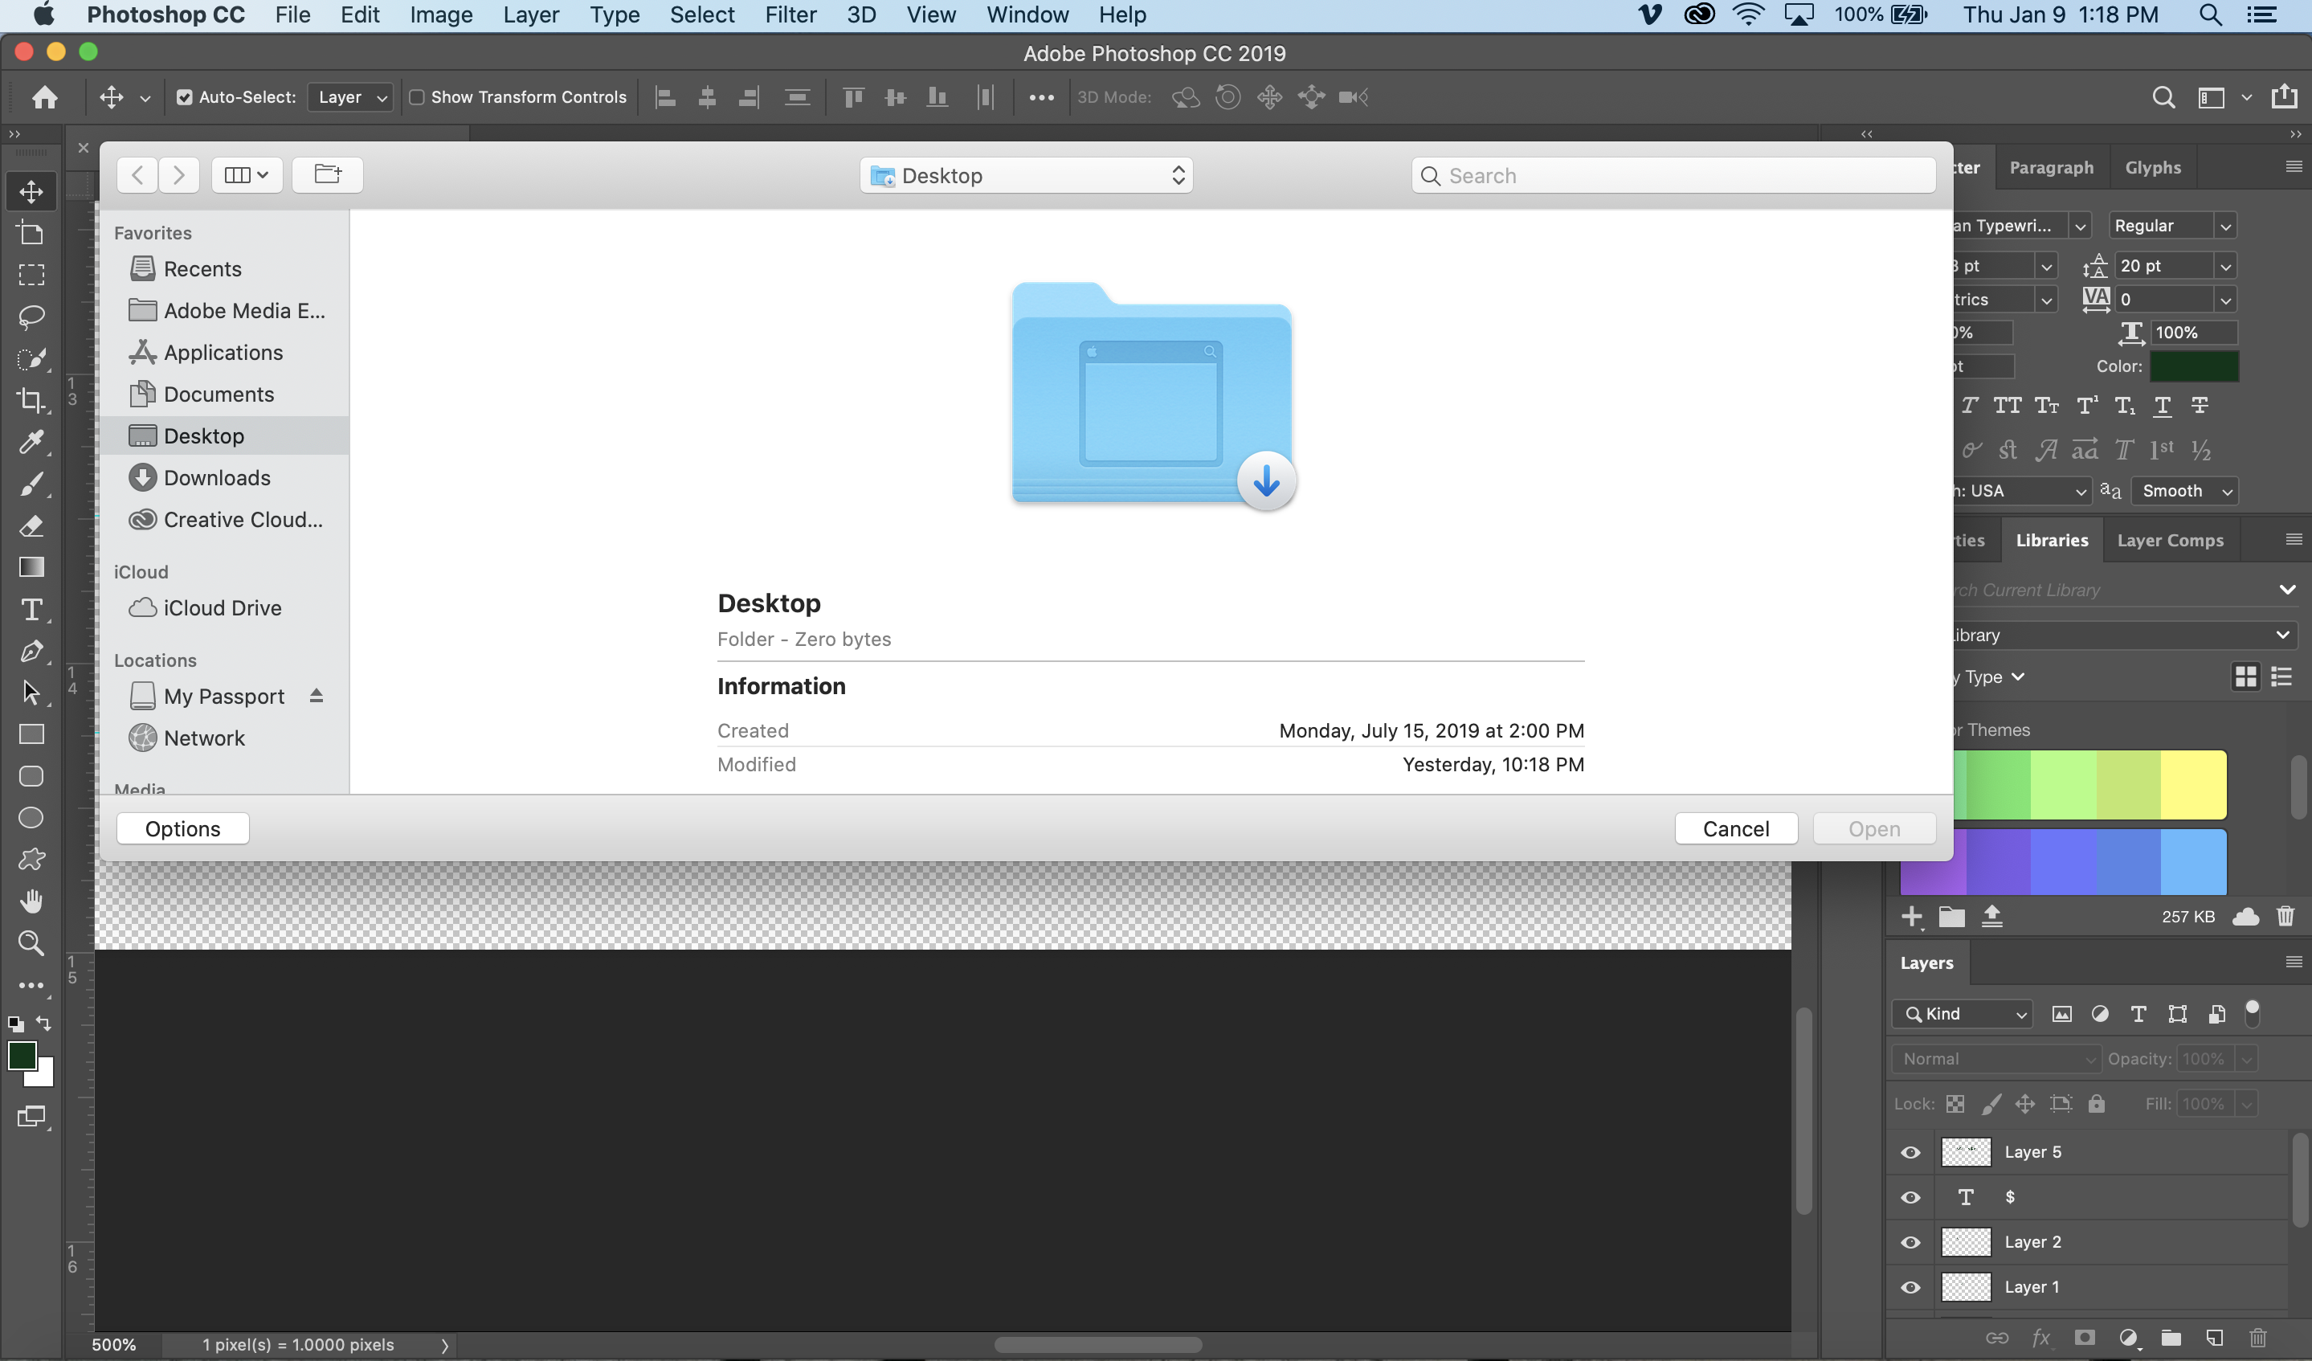Select the Zoom tool in toolbar

point(31,942)
